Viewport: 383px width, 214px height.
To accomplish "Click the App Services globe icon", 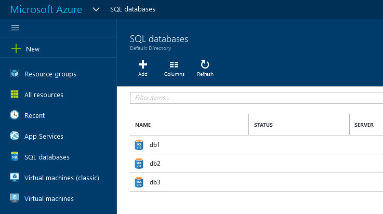I will pyautogui.click(x=15, y=136).
